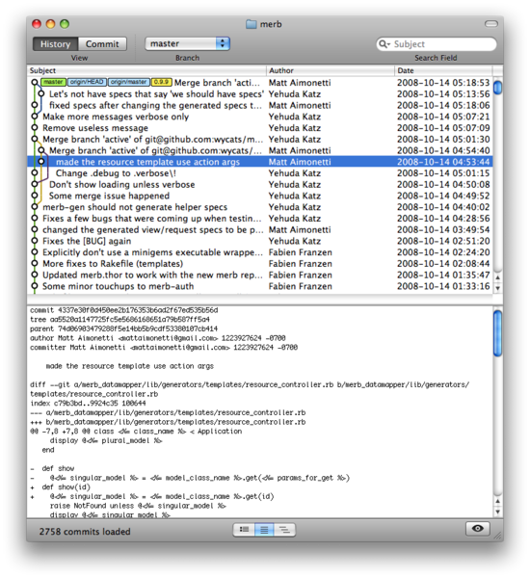Open the search magnifier options menu
This screenshot has height=578, width=530.
point(384,44)
